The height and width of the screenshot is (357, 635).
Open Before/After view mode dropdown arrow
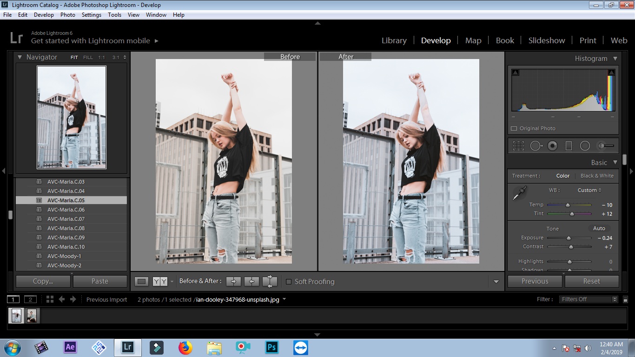tap(172, 282)
